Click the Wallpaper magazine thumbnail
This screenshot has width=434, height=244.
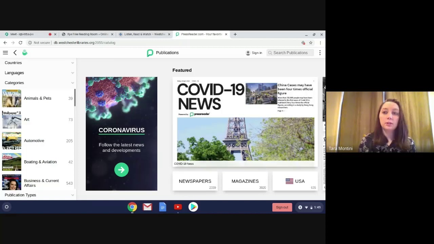12,120
